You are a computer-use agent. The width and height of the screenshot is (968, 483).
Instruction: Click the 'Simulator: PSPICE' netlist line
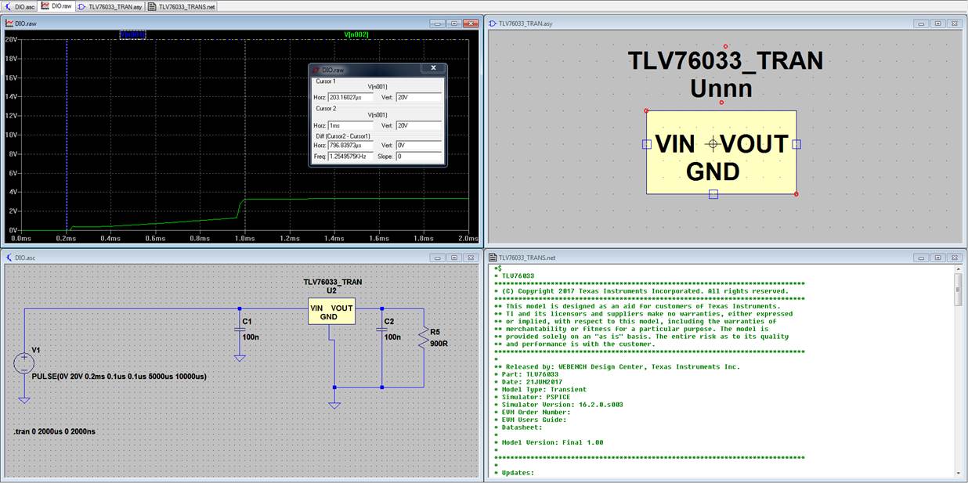[533, 397]
